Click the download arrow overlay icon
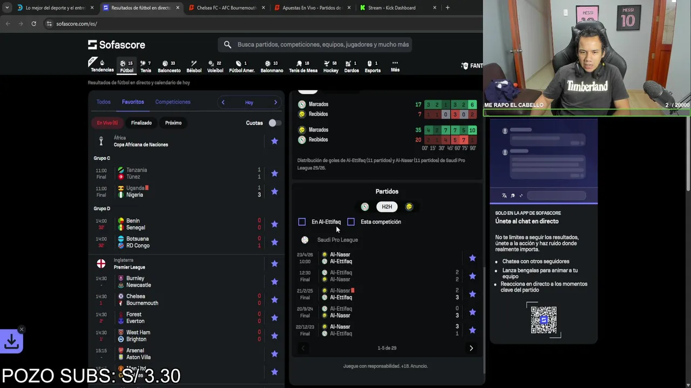This screenshot has height=388, width=691. 11,341
